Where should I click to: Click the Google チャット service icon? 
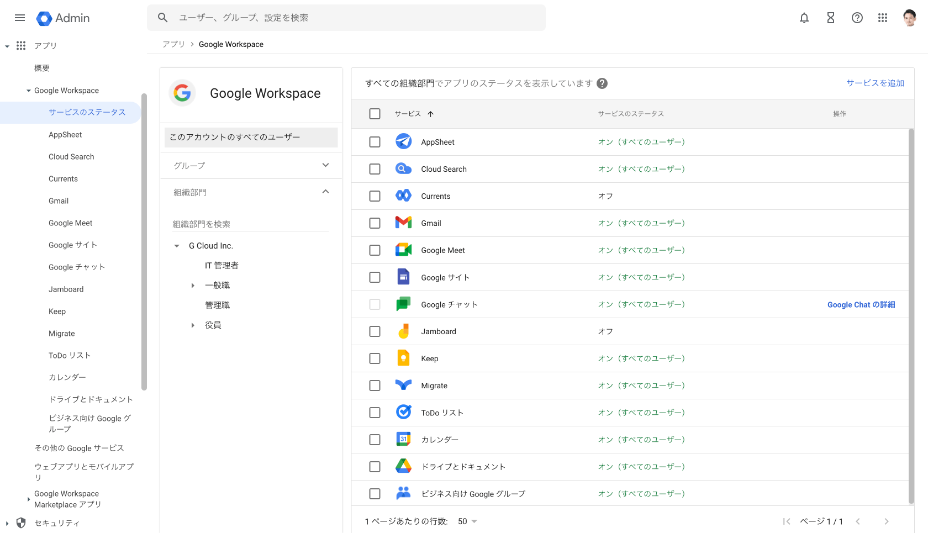coord(404,304)
